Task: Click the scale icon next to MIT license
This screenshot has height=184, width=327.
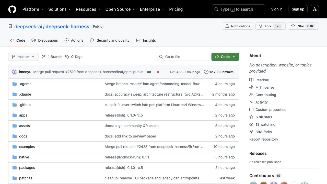Action: [251, 87]
